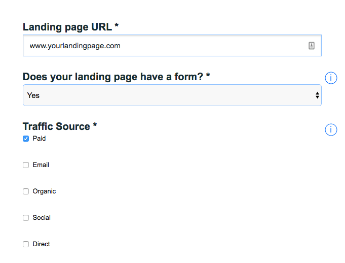Image resolution: width=345 pixels, height=263 pixels.
Task: Tick the Organic checkbox
Action: [x=26, y=191]
